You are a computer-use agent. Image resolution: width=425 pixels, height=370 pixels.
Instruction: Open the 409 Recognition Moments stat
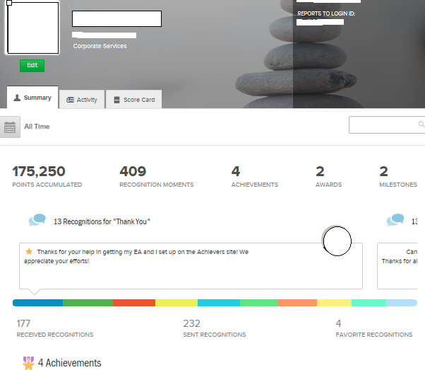(x=156, y=177)
